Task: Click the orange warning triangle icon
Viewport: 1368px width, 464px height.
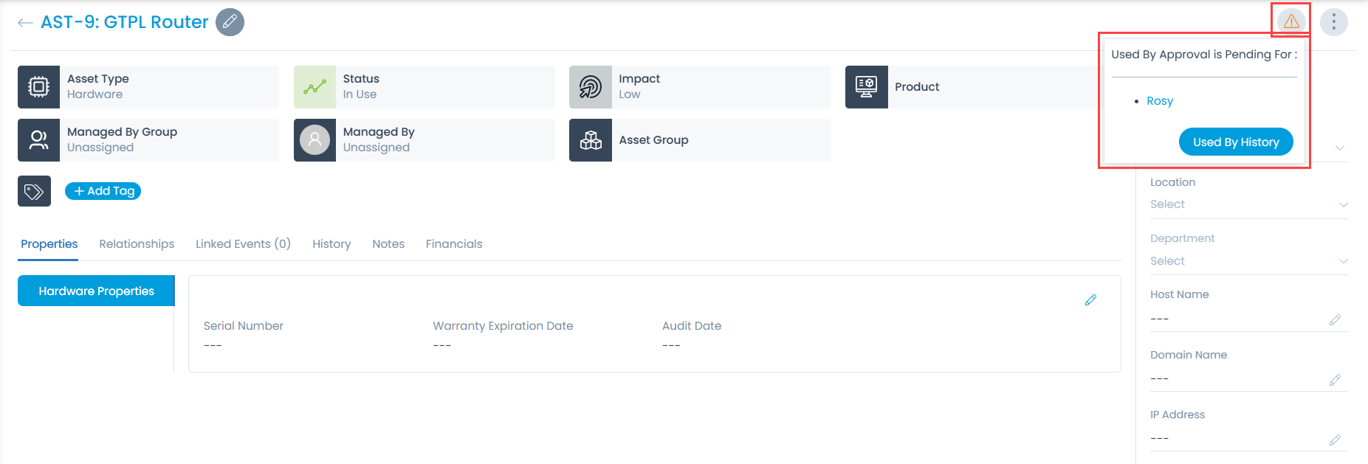Action: pos(1290,21)
